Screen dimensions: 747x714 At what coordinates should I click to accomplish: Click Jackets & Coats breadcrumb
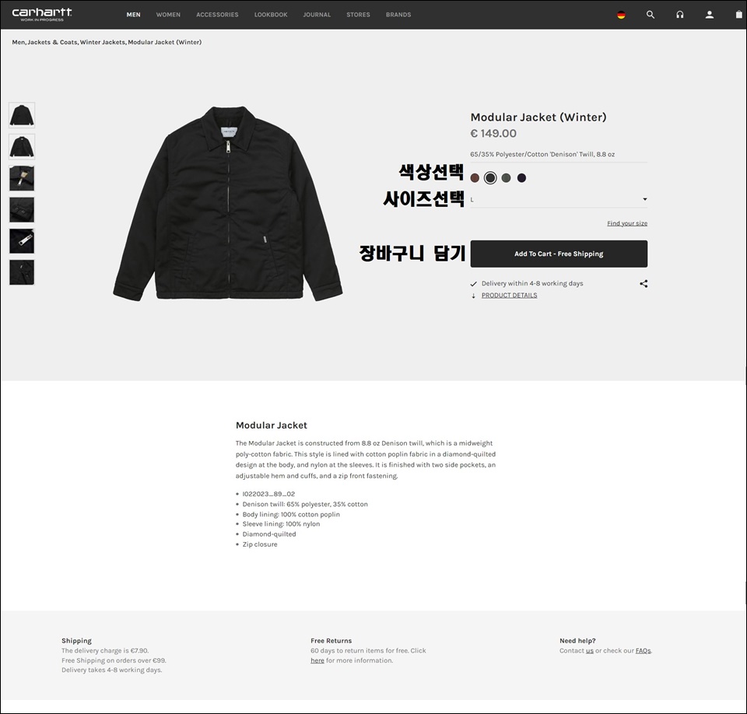pos(52,43)
